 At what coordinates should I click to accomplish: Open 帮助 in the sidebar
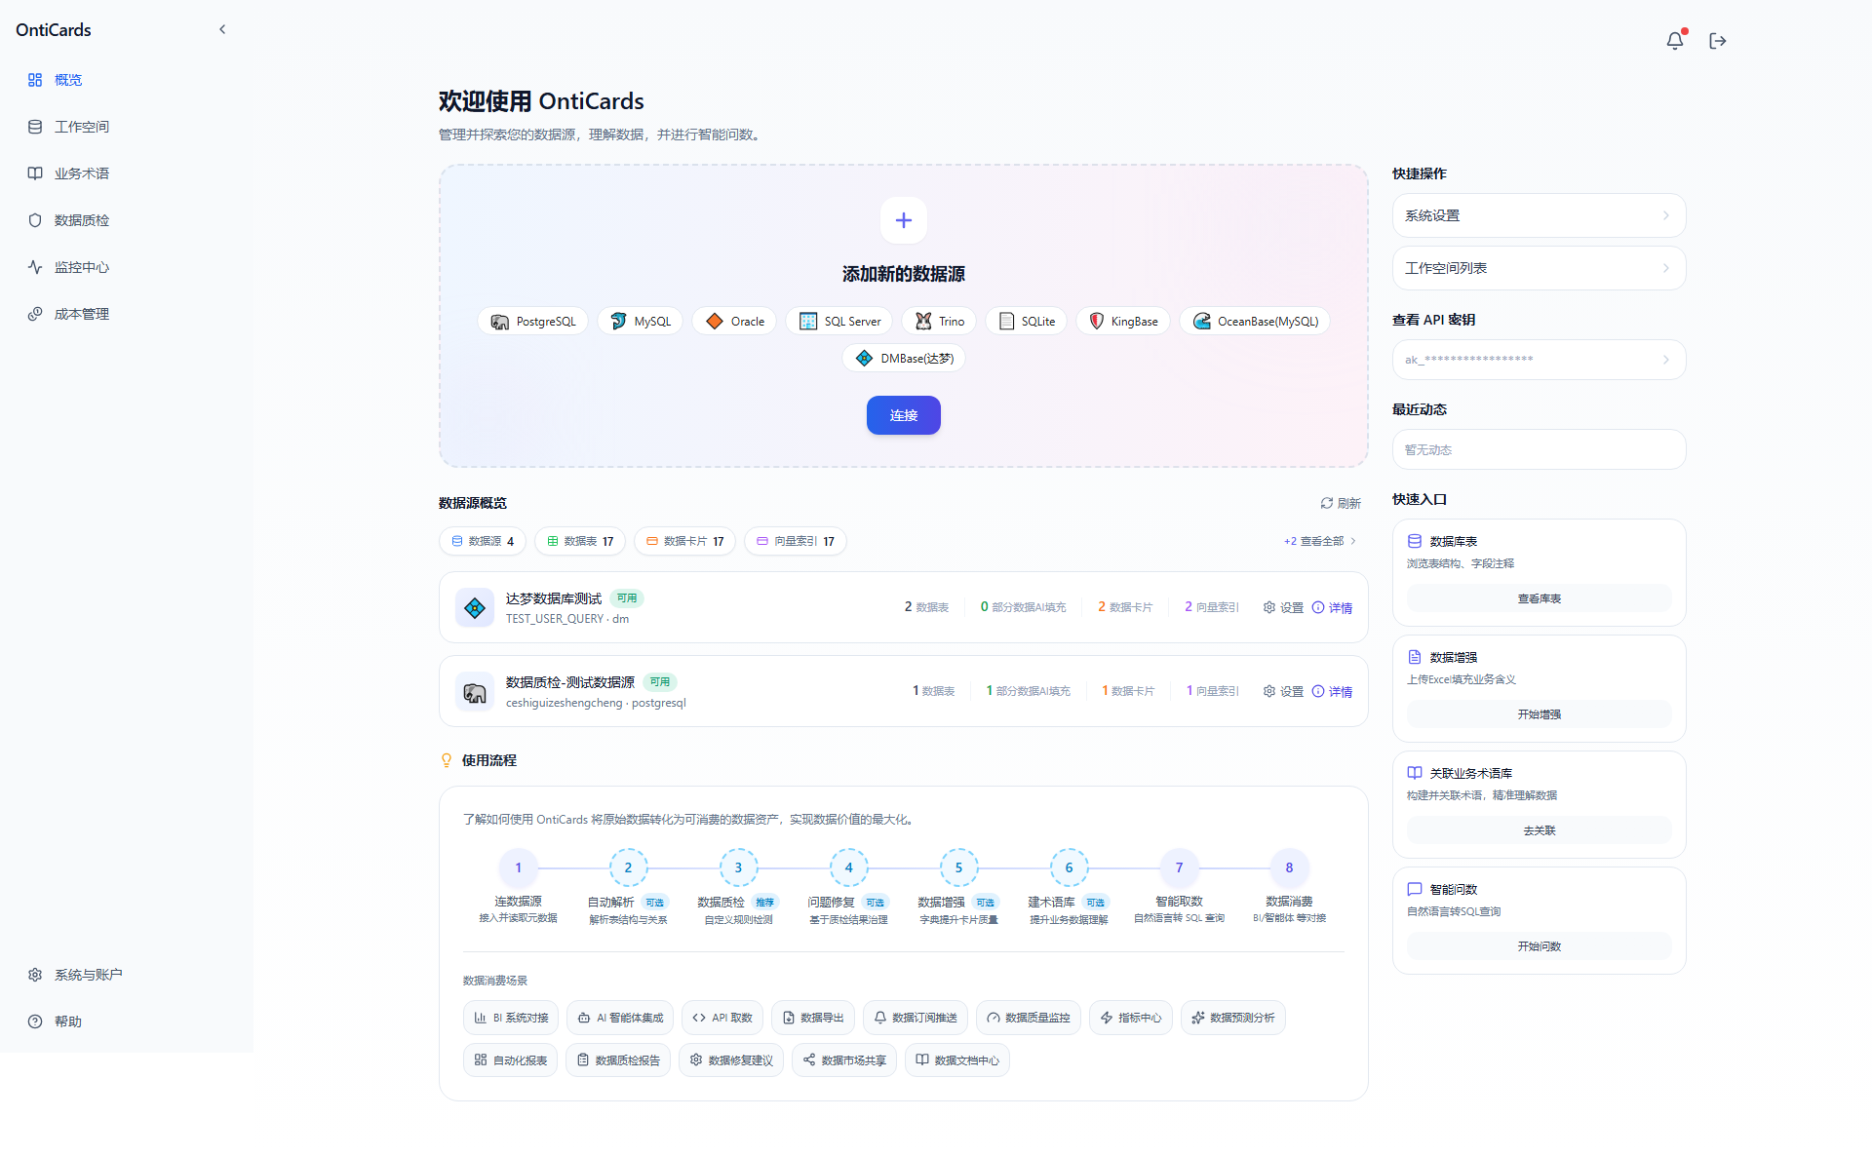coord(127,1021)
